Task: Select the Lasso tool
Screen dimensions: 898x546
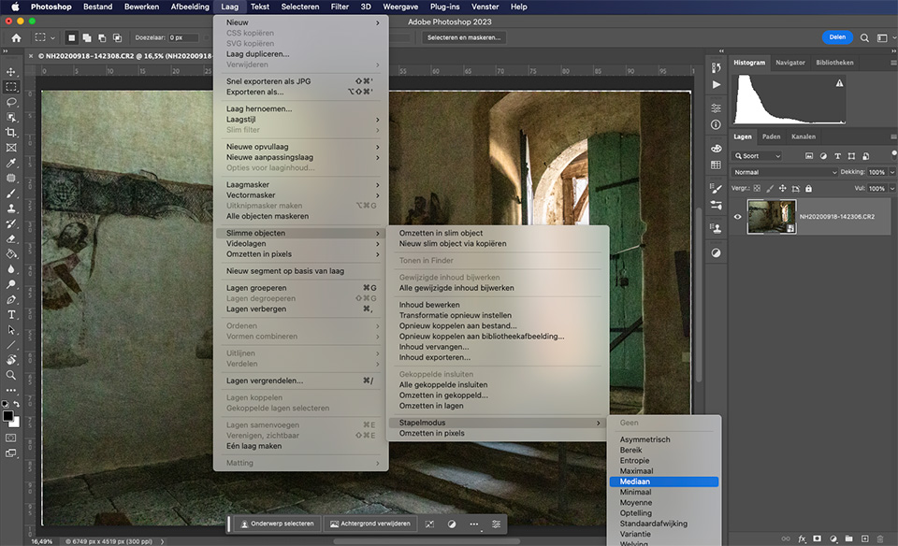Action: tap(11, 102)
